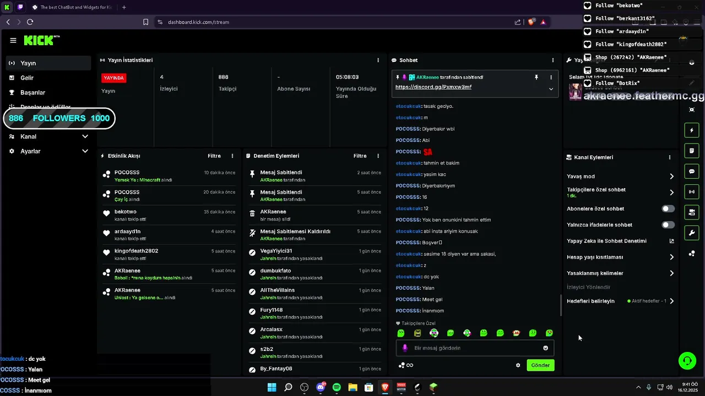Open Minecraft grass block taskbar icon
Viewport: 705px width, 396px height.
(433, 387)
